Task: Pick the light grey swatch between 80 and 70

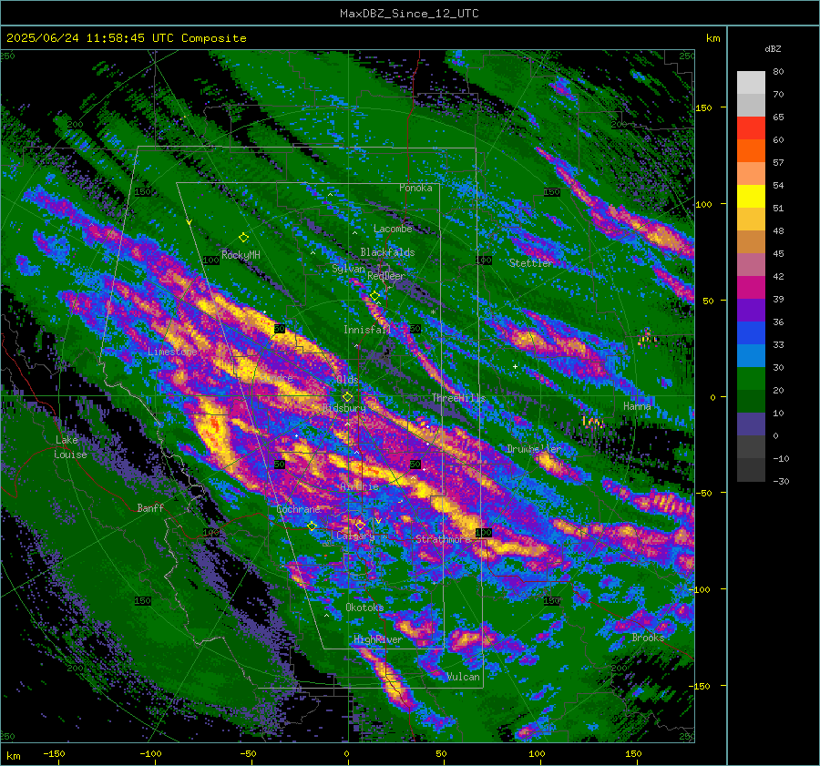Action: tap(751, 83)
